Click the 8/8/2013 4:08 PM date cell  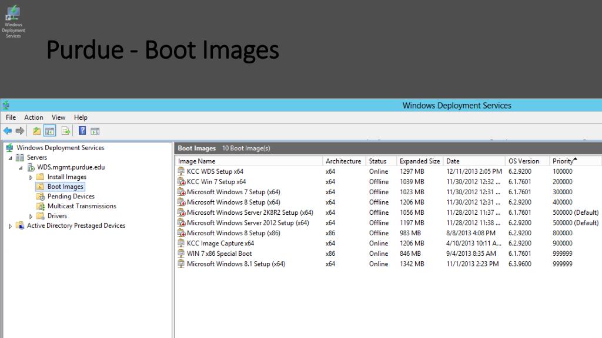tap(471, 233)
